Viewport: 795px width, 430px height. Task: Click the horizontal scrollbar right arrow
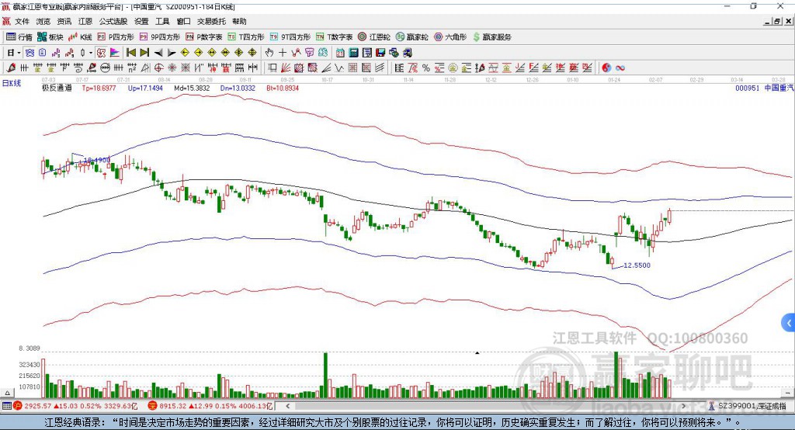point(683,406)
